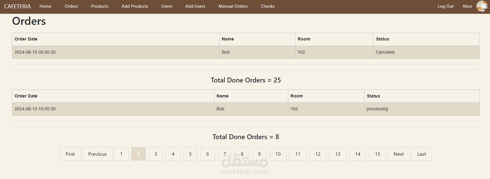Log Out of the account
The image size is (490, 179).
(x=446, y=6)
